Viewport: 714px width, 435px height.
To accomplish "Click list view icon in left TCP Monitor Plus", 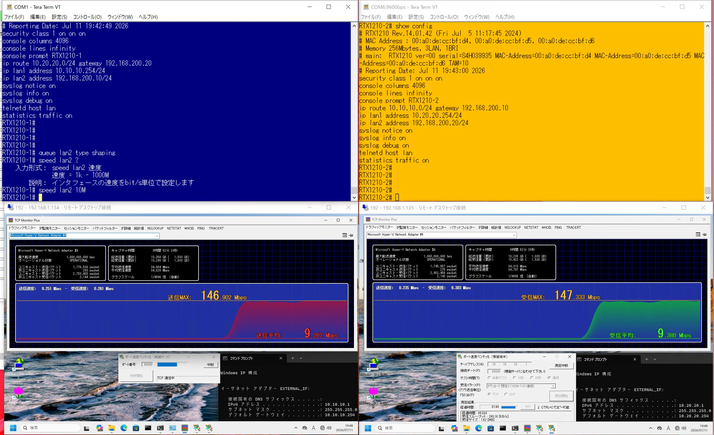I will coord(345,235).
